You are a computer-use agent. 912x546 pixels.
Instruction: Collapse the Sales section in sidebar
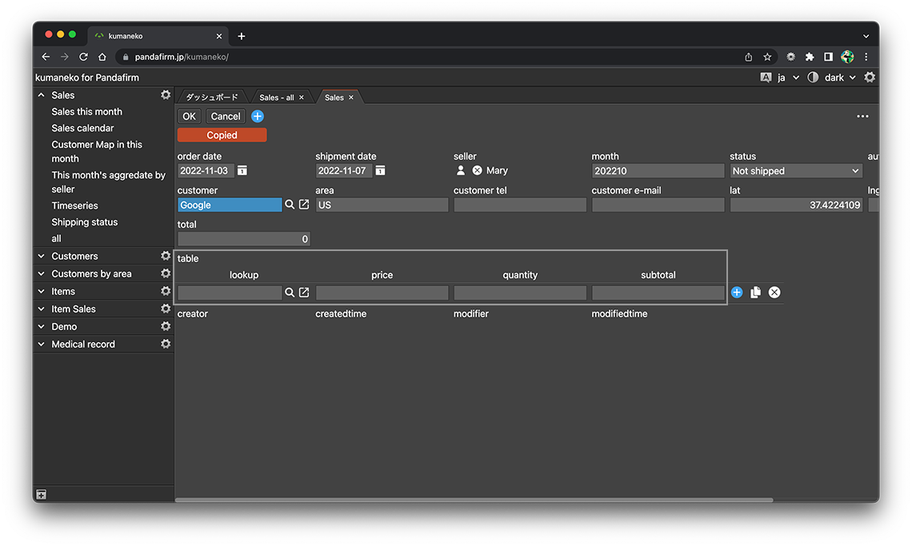tap(42, 95)
